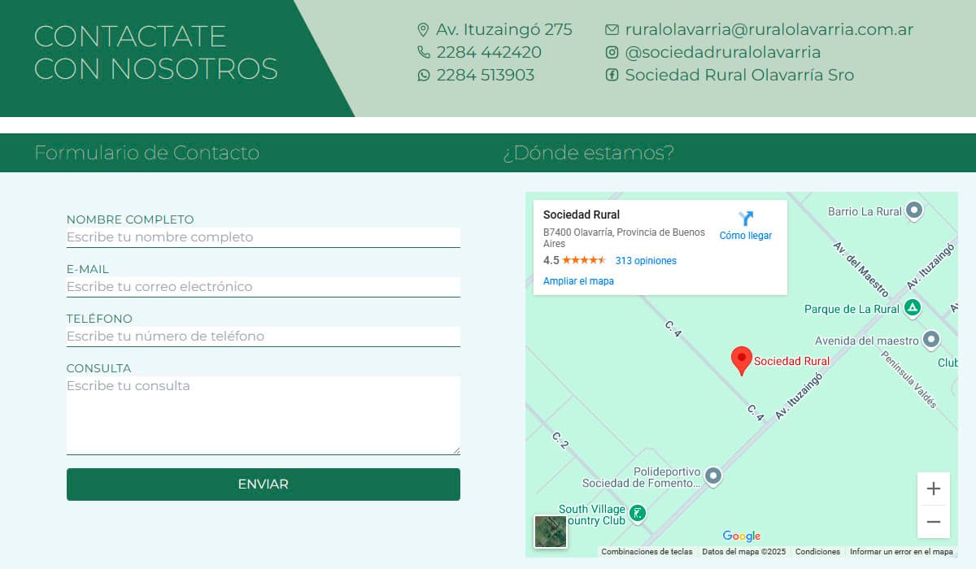Click the location pin icon beside Av. Ituzaingó 275
The image size is (976, 569).
423,30
